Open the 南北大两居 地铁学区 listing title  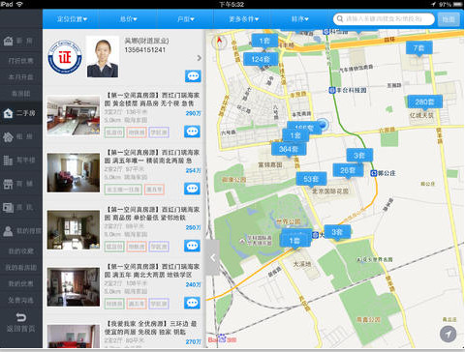tap(152, 271)
